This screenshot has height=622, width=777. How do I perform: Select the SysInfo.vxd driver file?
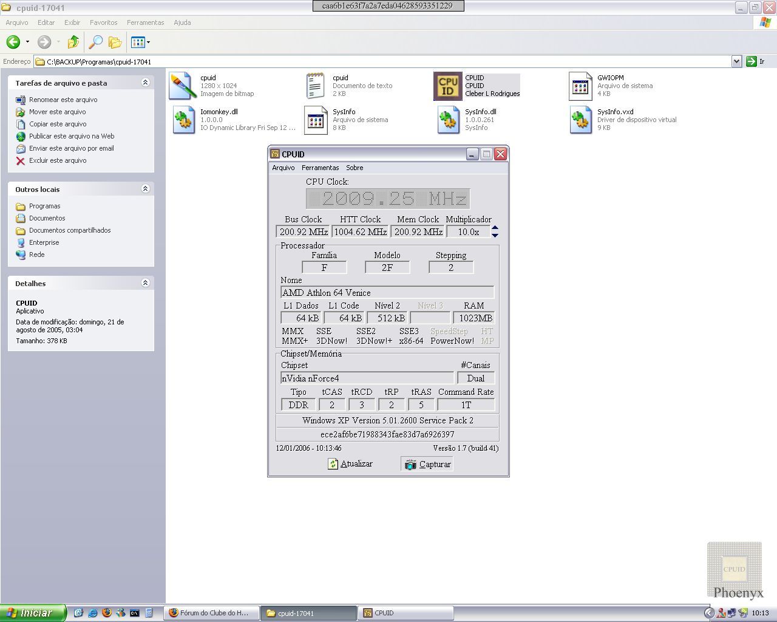click(580, 120)
